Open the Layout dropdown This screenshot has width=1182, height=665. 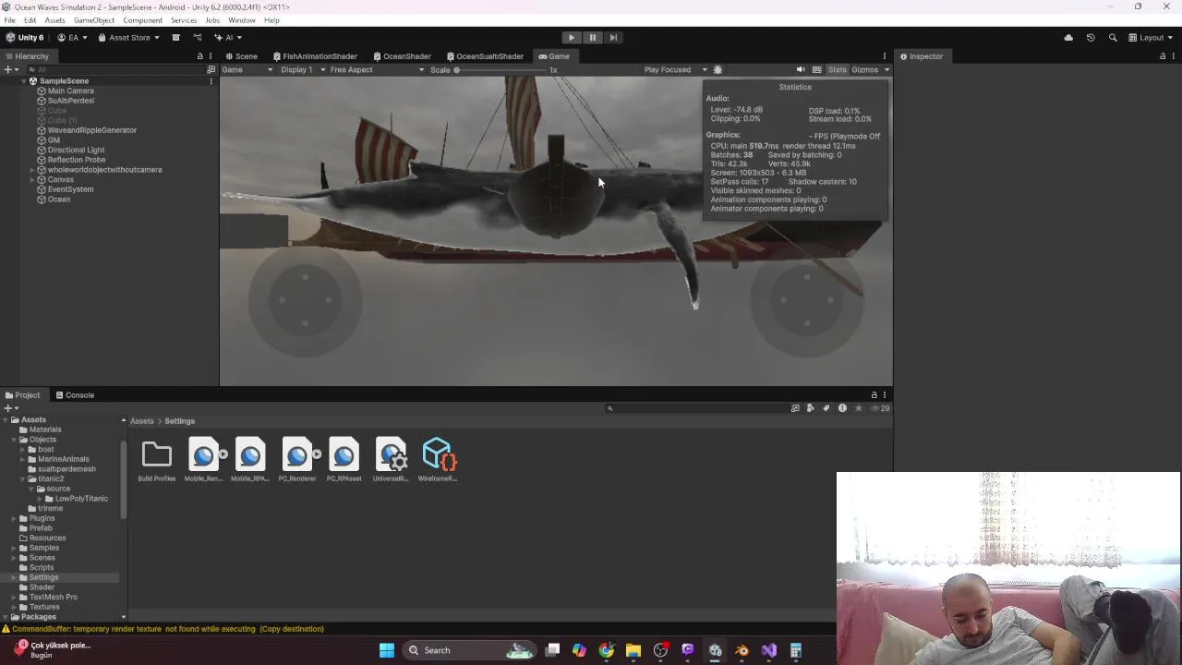(x=1151, y=38)
